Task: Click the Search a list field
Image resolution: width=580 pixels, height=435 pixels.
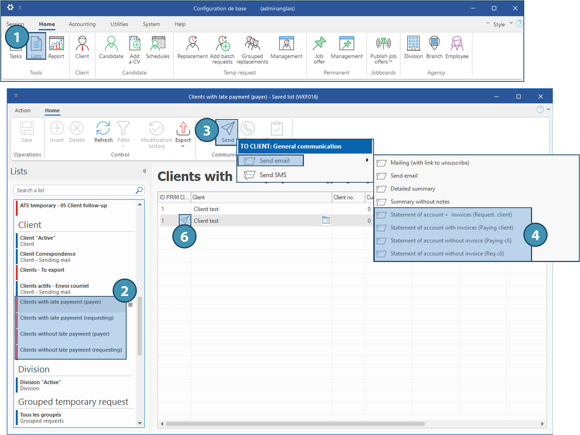Action: coord(75,190)
